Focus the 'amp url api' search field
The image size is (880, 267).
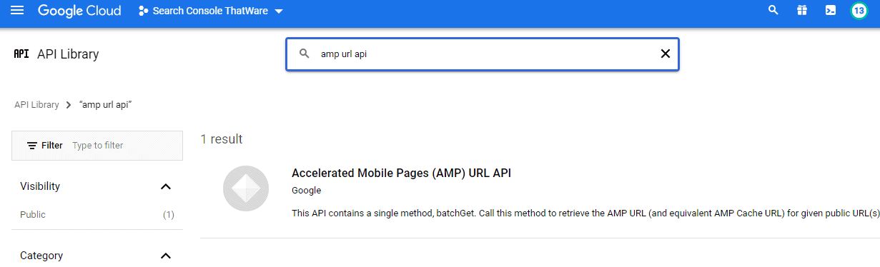pos(483,54)
